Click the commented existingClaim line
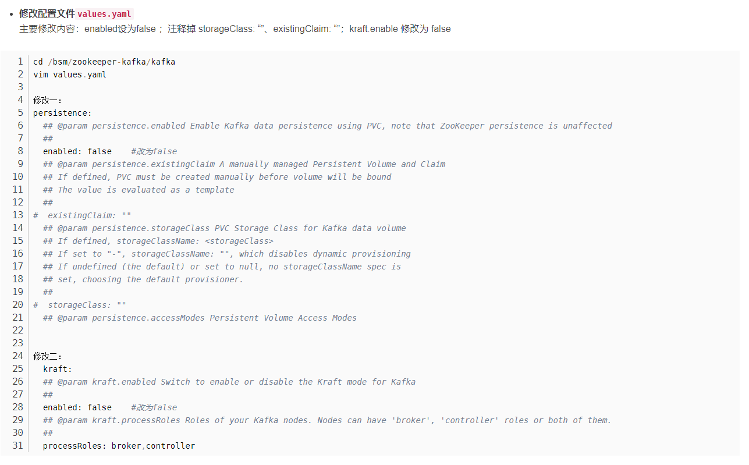Image resolution: width=749 pixels, height=465 pixels. (x=82, y=215)
